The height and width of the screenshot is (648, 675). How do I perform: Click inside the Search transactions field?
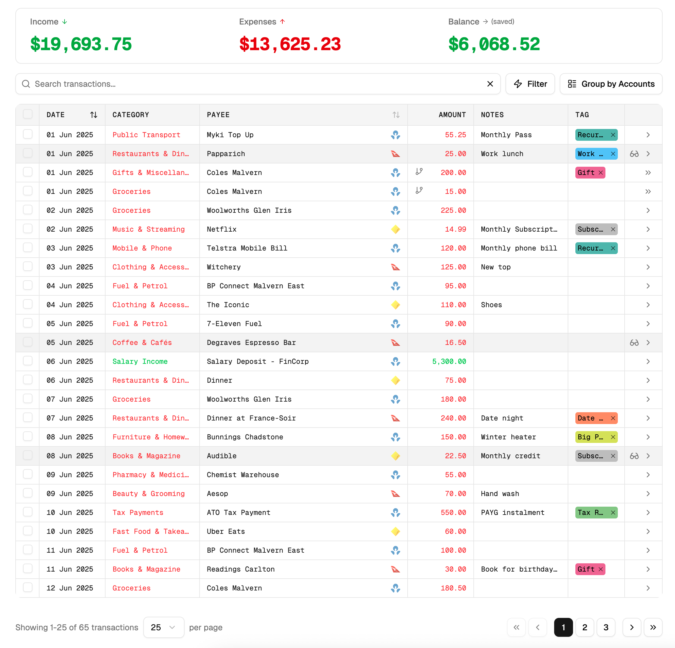tap(138, 84)
